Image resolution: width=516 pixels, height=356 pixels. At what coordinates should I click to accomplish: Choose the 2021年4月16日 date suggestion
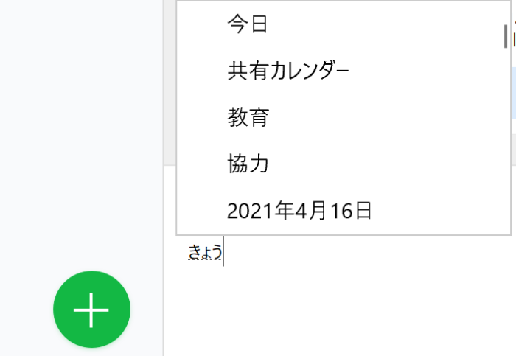pos(299,211)
